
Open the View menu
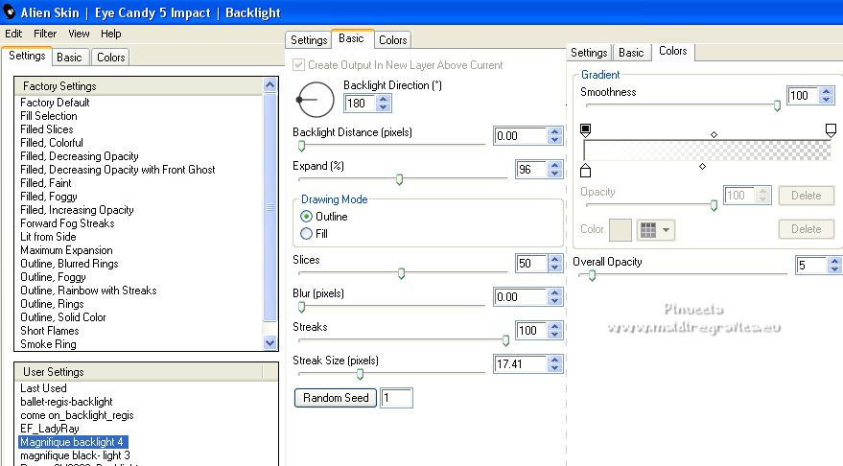pos(79,34)
